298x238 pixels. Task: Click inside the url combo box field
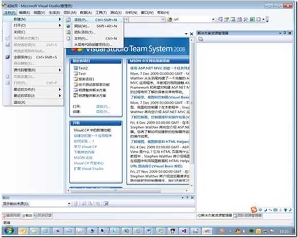(x=192, y=19)
